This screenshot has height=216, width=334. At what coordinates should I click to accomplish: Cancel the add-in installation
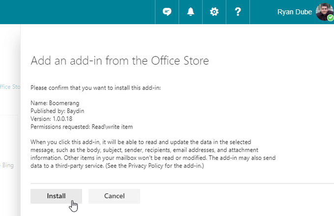114,196
